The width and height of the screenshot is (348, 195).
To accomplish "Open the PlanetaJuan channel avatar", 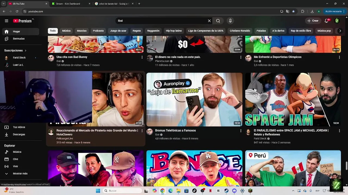I will coord(150,58).
